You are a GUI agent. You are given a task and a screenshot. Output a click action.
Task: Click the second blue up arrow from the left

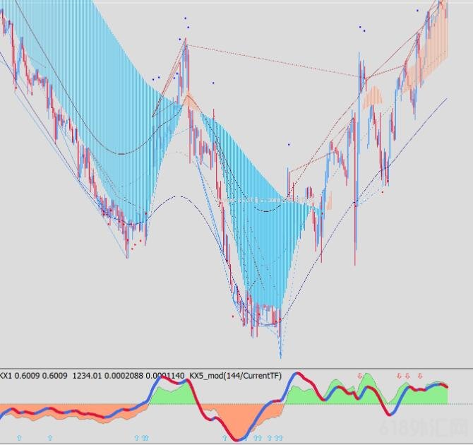coord(49,438)
